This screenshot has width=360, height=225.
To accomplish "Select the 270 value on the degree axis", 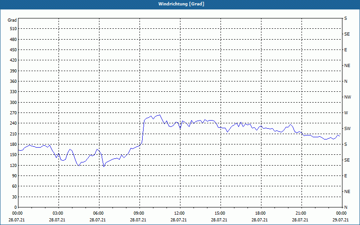I will (x=13, y=113).
